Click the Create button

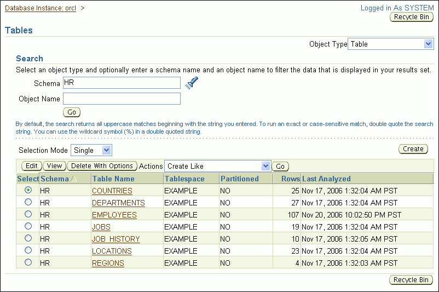tap(413, 149)
